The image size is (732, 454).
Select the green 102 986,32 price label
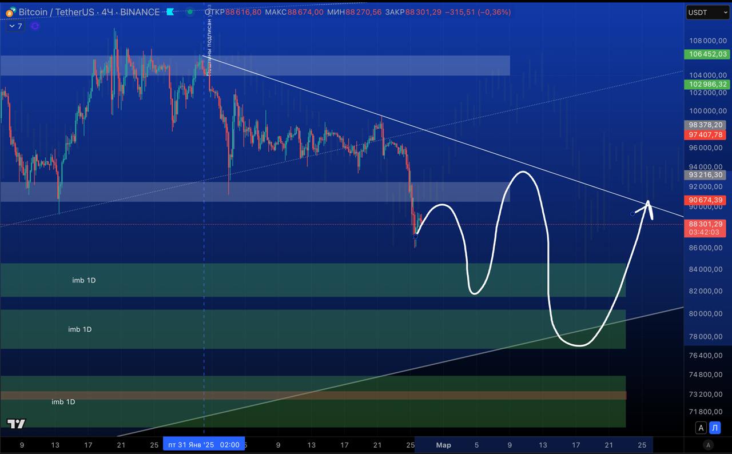tap(707, 84)
